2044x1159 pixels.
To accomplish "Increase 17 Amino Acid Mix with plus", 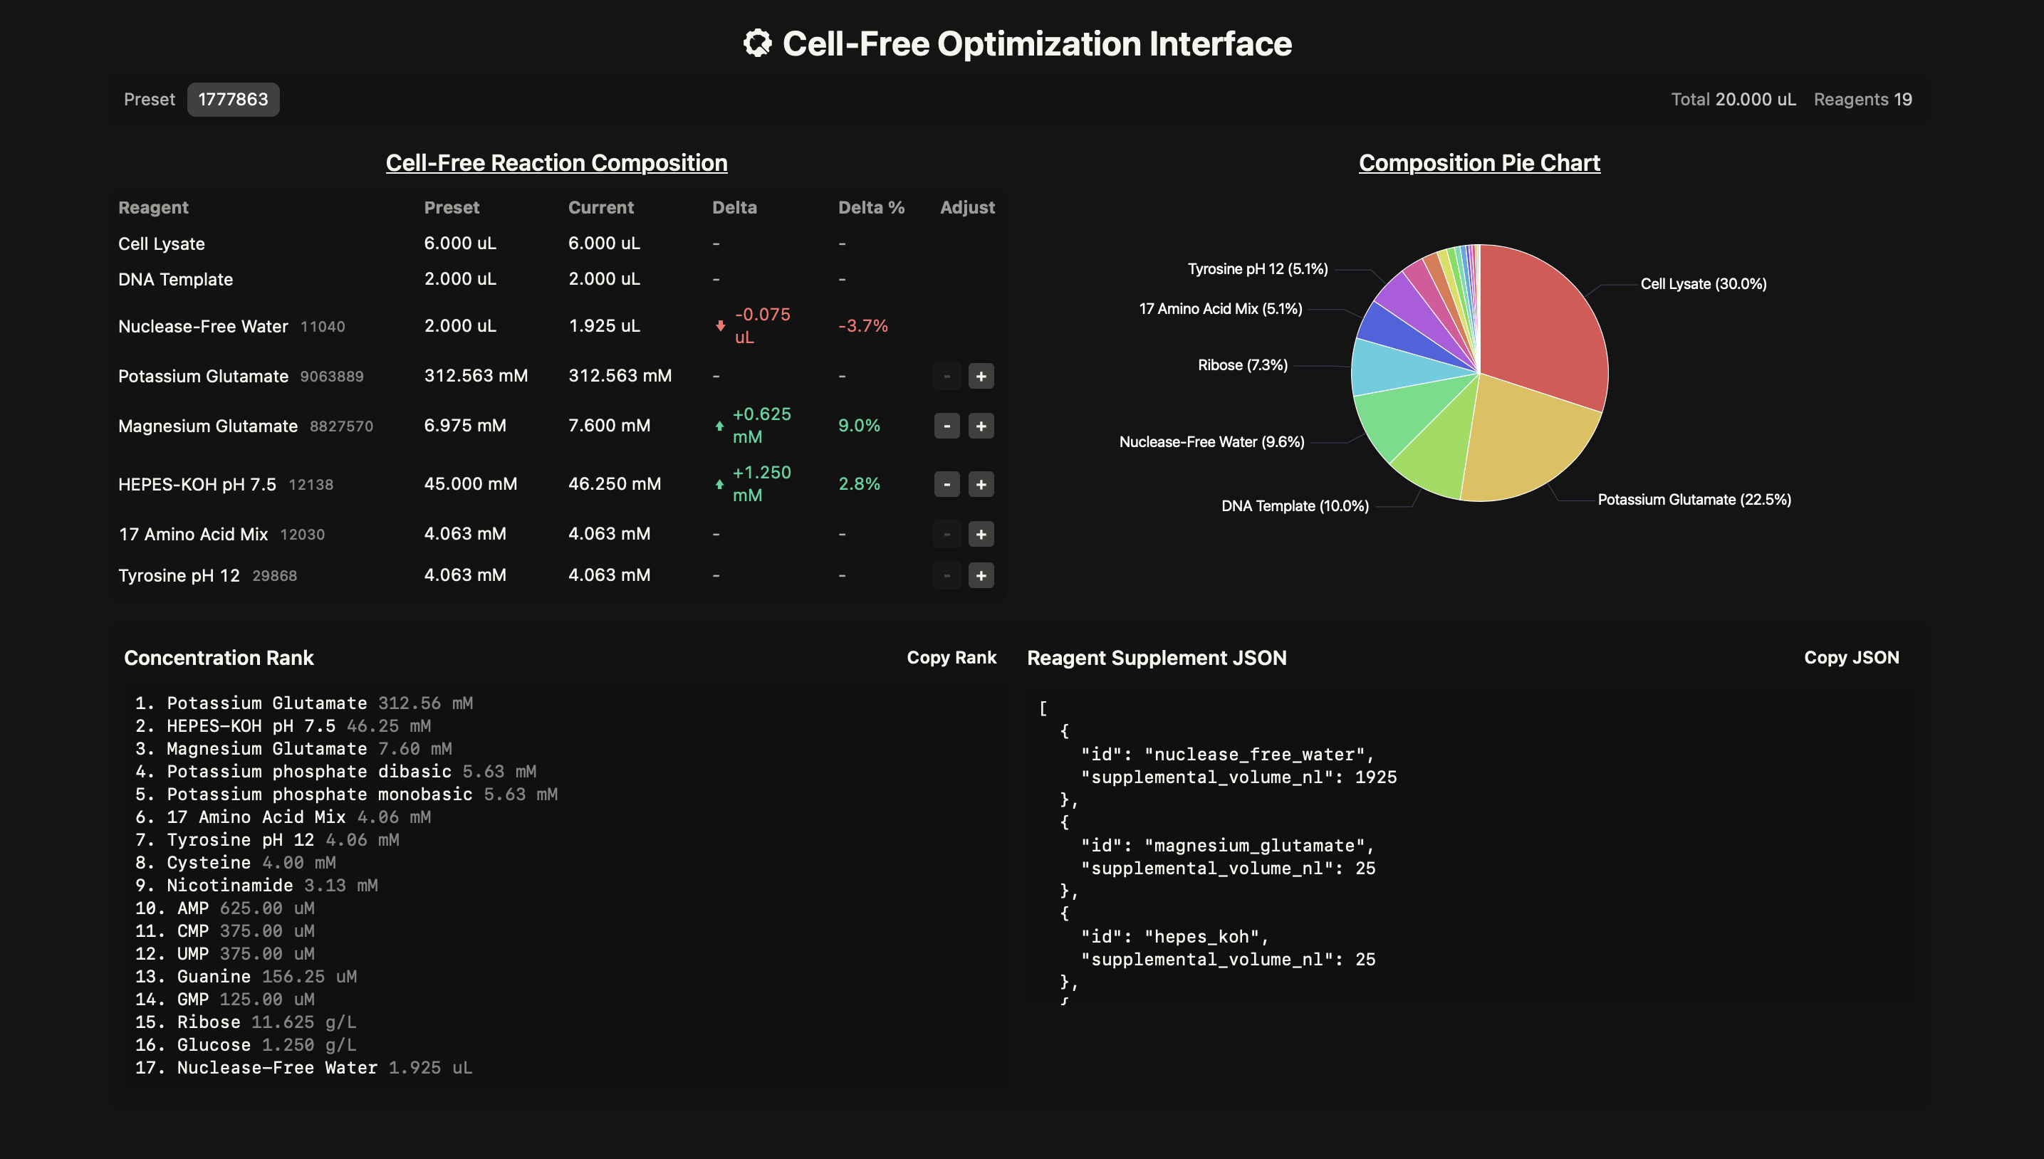I will 981,534.
